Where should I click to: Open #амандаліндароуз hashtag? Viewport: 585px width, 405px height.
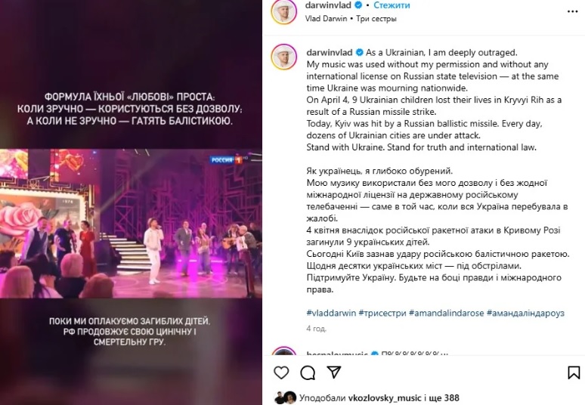(x=525, y=313)
